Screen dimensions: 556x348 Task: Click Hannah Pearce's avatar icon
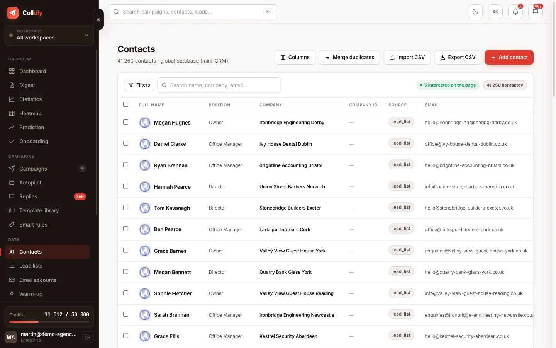(x=145, y=187)
